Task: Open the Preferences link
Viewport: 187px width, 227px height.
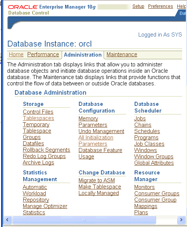Action: click(x=160, y=6)
